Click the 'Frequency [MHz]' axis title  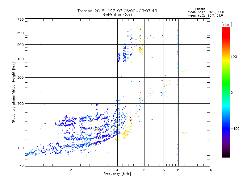pyautogui.click(x=117, y=174)
